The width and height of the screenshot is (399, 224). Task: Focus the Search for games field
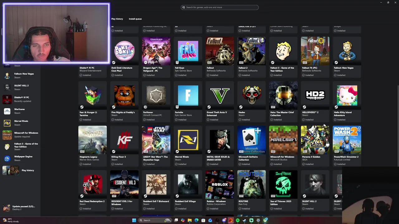219,7
